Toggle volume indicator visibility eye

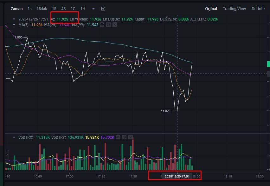pyautogui.click(x=118, y=137)
